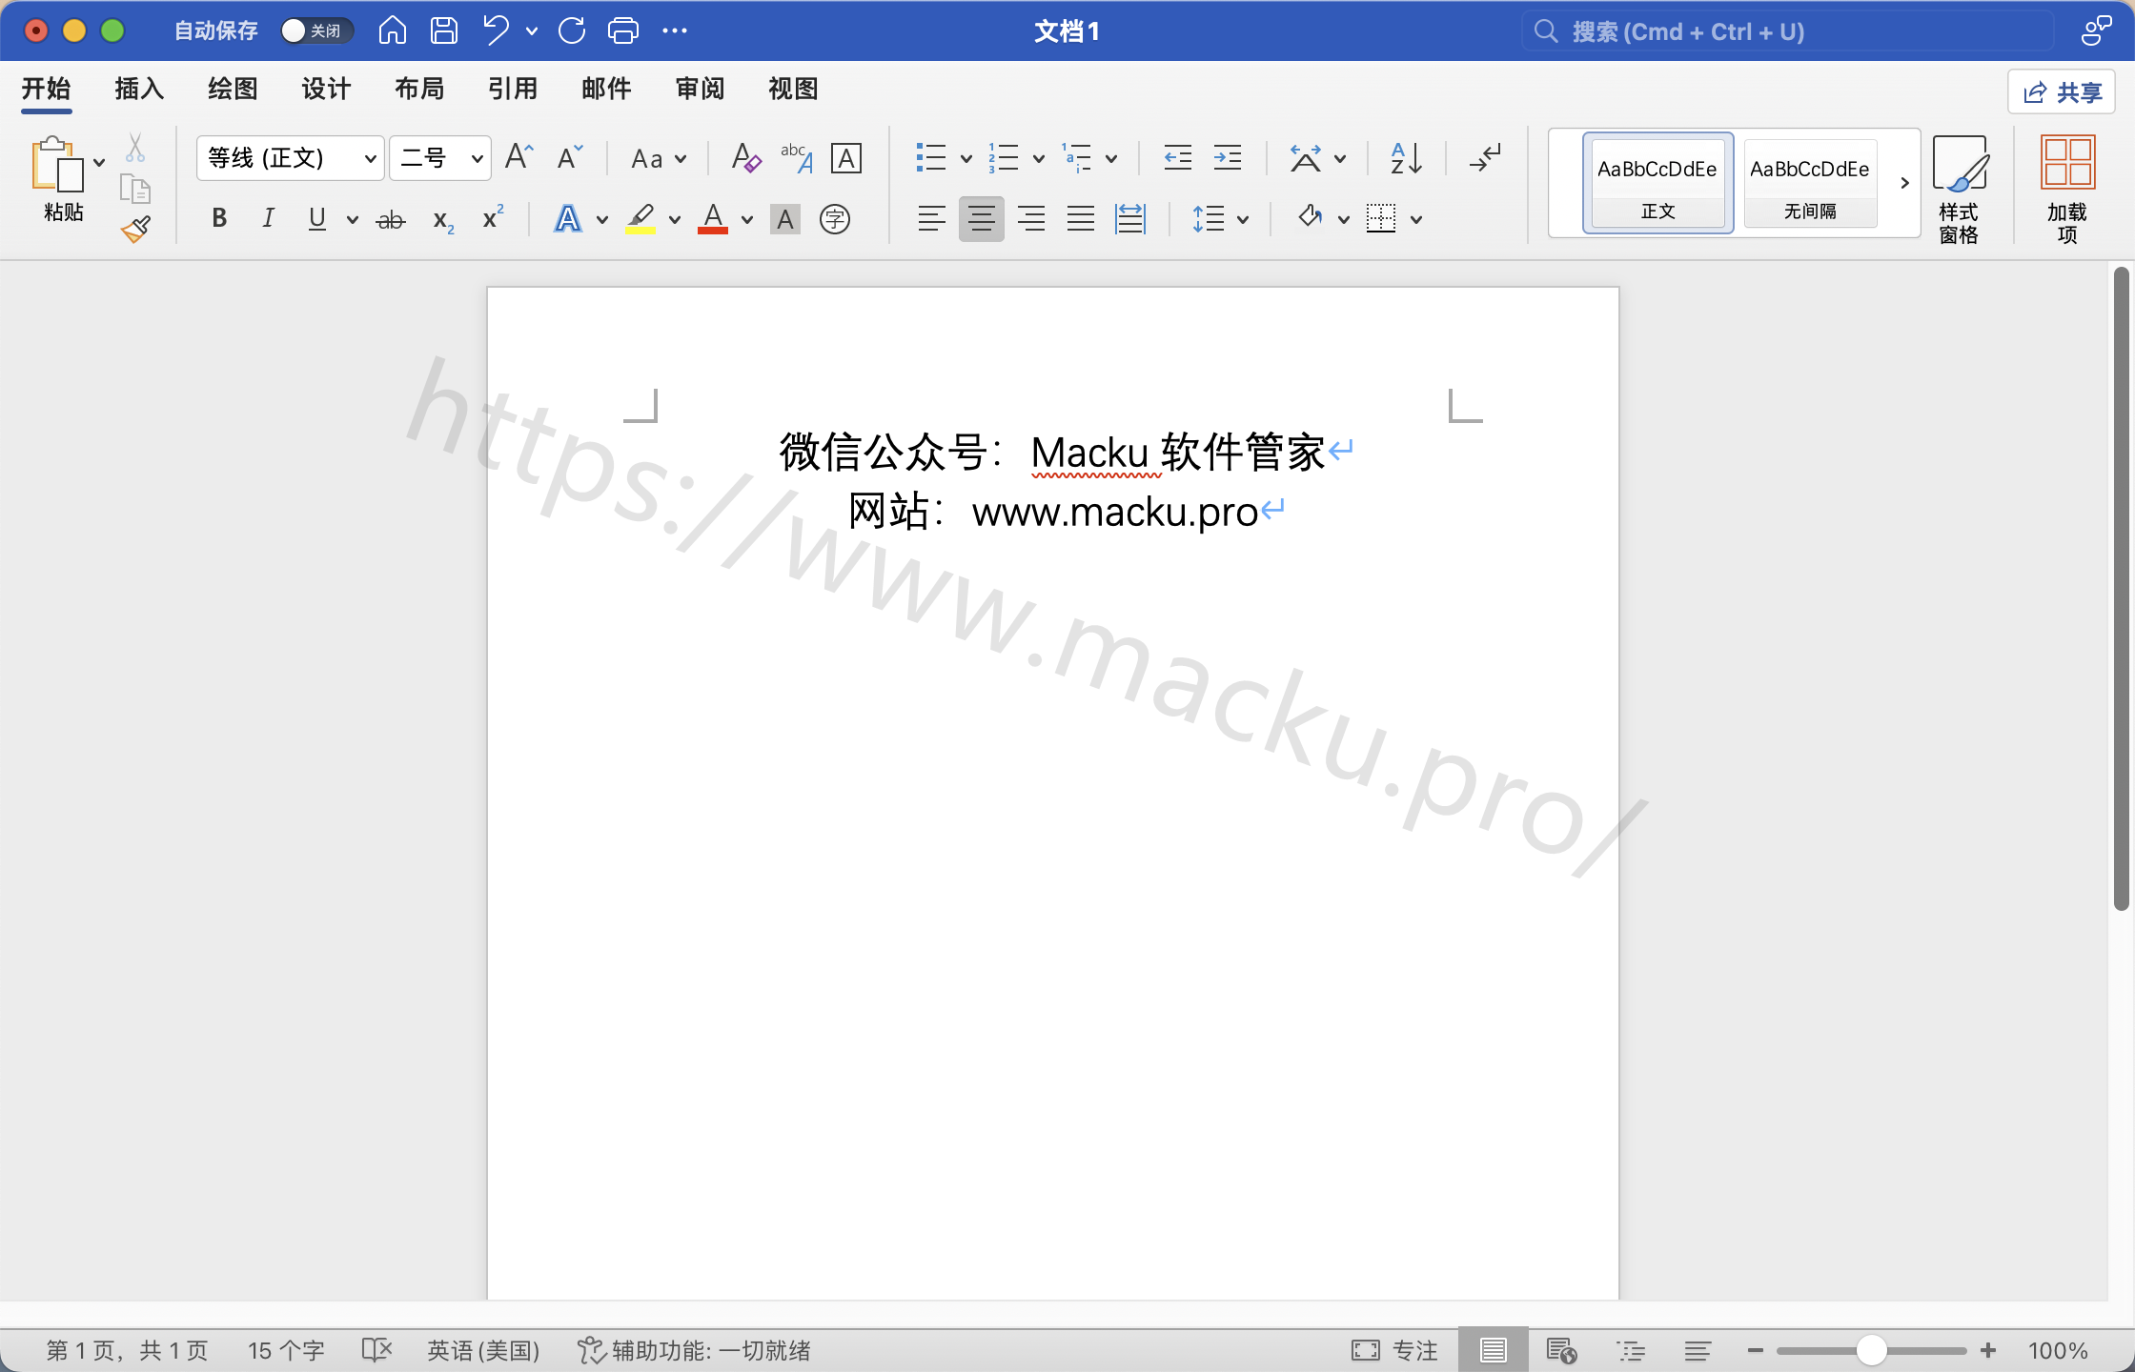This screenshot has height=1372, width=2135.
Task: Click the zoom slider handle
Action: click(x=1871, y=1350)
